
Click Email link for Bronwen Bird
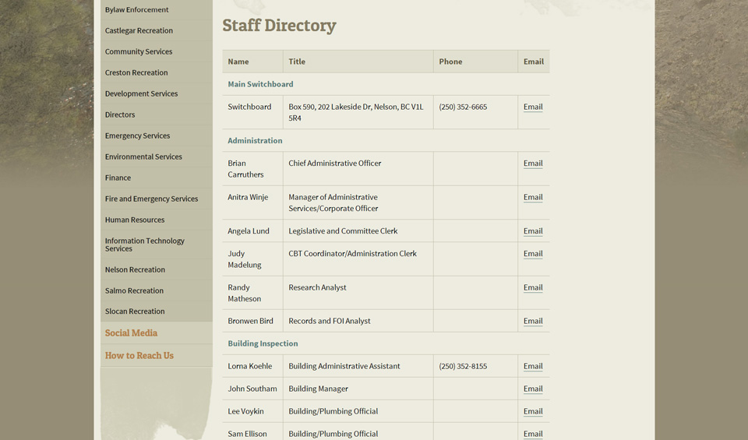(533, 322)
